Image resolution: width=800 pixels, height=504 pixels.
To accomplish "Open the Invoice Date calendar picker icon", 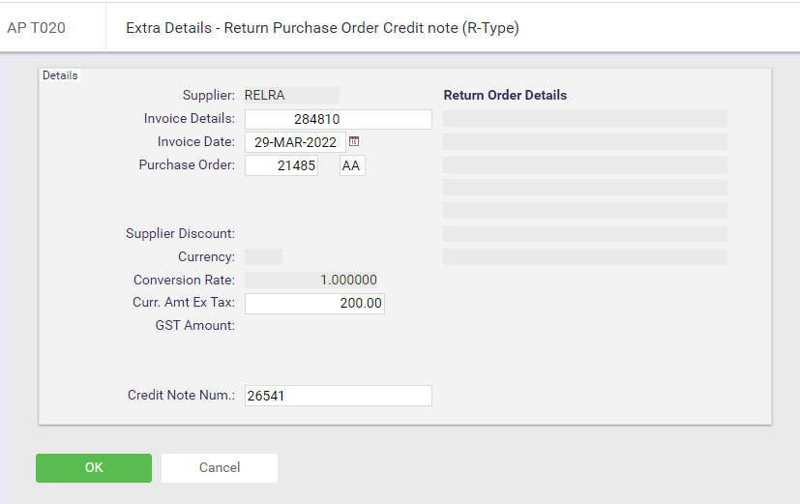I will point(354,141).
